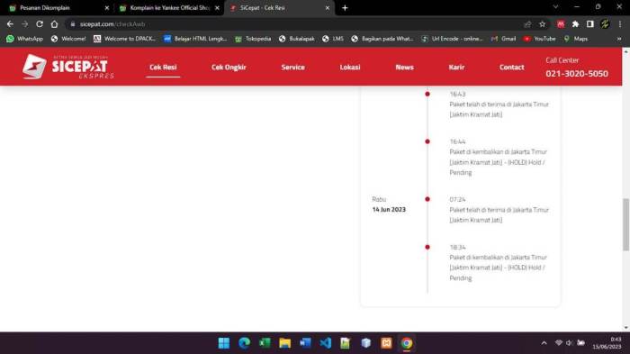Open the Belajar HTML Lengkap bookmark
This screenshot has height=354, width=630.
195,39
